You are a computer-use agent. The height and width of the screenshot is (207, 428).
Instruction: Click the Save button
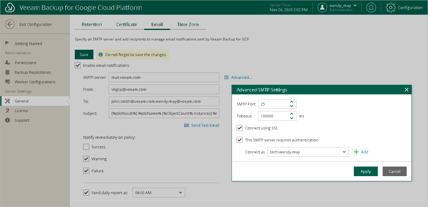pyautogui.click(x=84, y=55)
